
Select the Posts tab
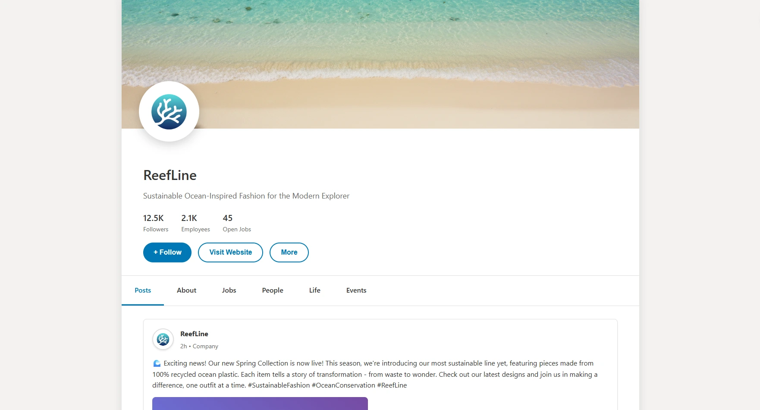click(x=143, y=290)
